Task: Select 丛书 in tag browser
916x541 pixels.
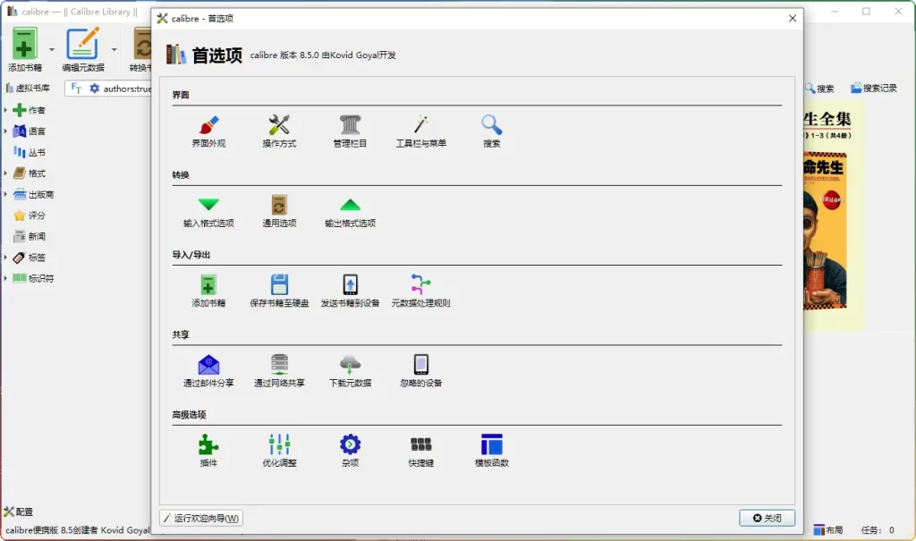Action: point(30,152)
